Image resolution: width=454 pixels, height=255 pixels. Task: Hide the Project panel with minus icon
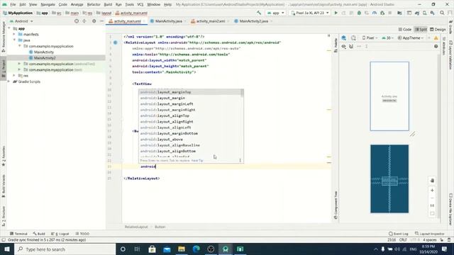click(x=101, y=21)
